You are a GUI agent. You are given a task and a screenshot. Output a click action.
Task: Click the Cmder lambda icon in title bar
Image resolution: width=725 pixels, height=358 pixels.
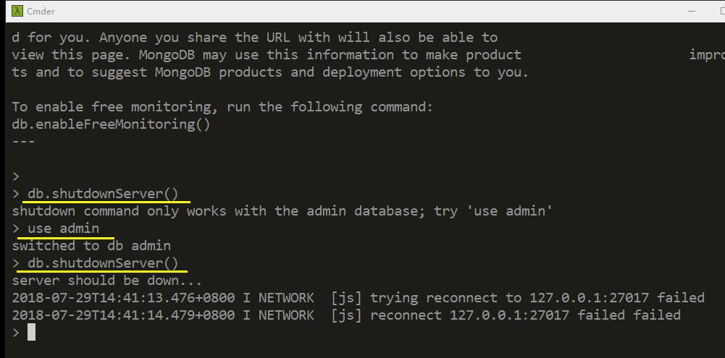pos(17,11)
